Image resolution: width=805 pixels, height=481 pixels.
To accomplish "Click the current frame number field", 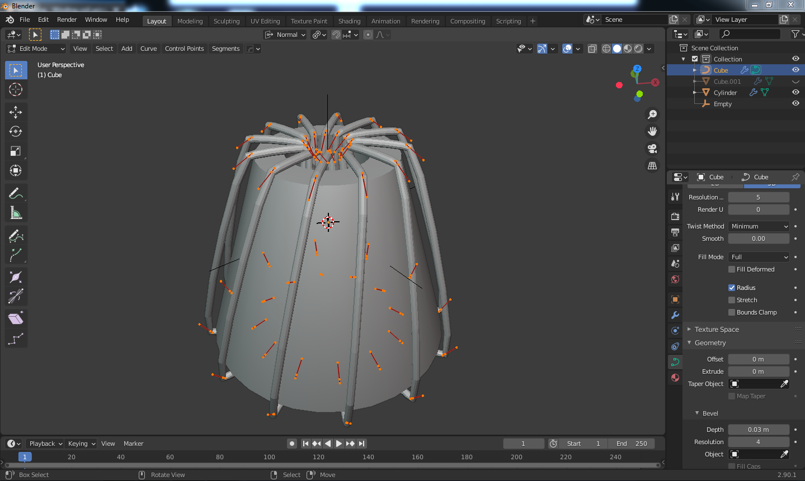I will tap(524, 444).
